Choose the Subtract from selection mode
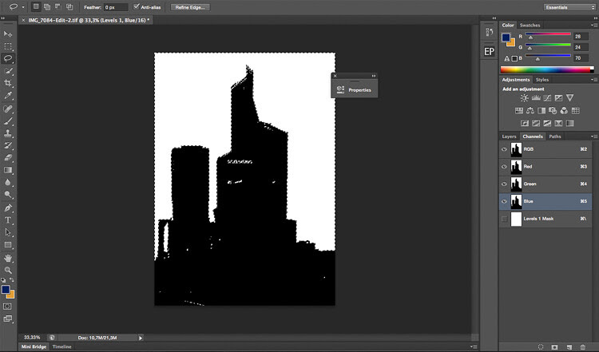Screen dimensions: 599x352 pos(58,7)
